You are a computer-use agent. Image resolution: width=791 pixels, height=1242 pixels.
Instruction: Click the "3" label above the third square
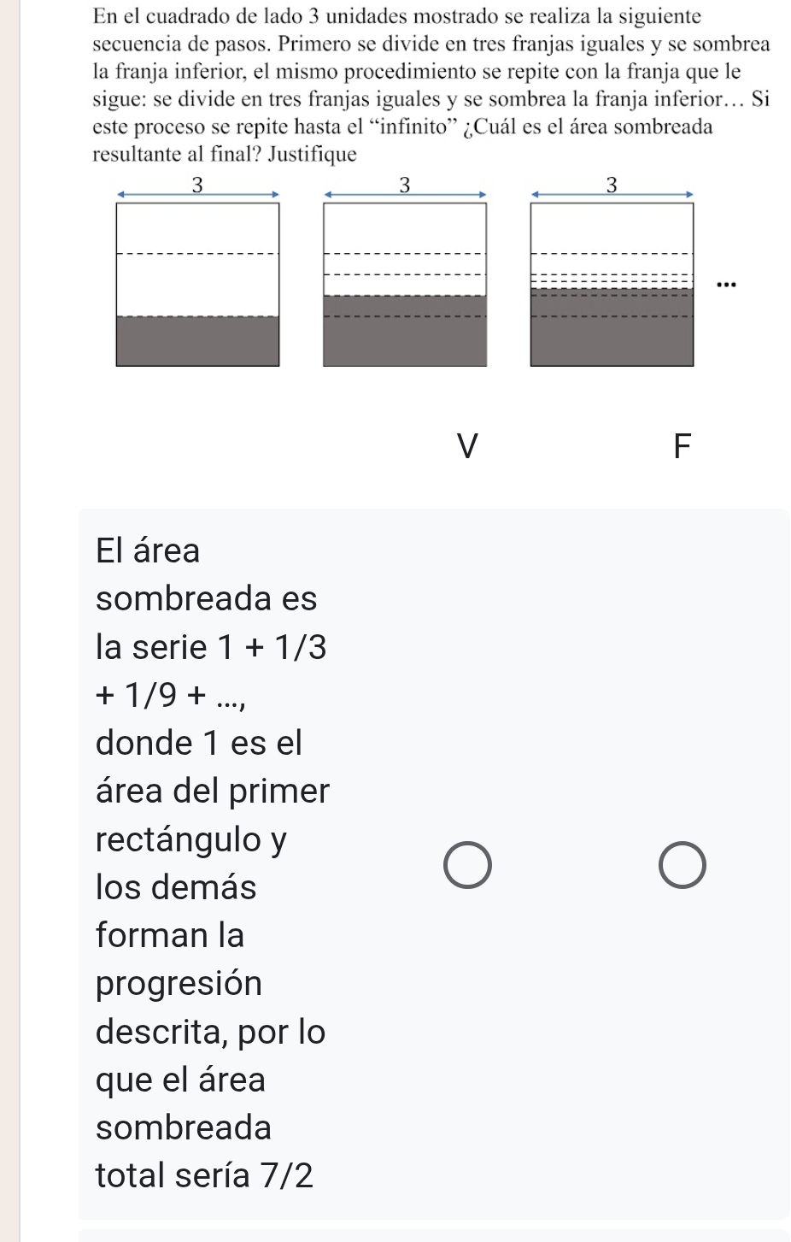point(612,185)
